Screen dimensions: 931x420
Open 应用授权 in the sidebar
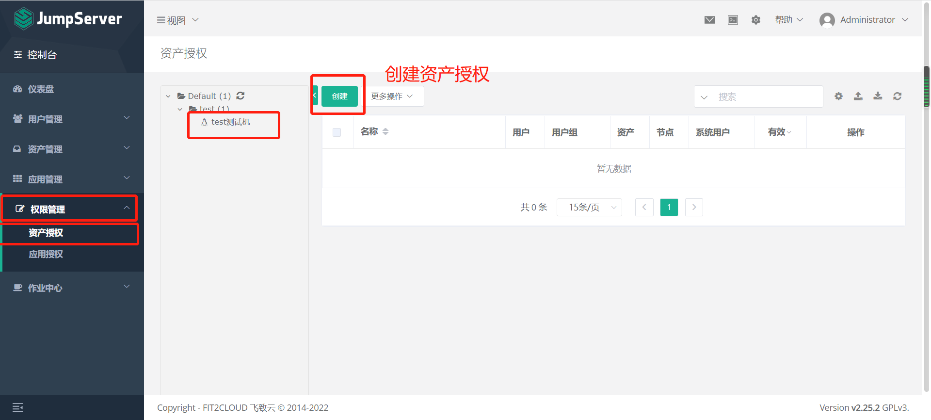46,254
